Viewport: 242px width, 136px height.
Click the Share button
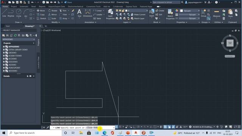click(x=68, y=2)
